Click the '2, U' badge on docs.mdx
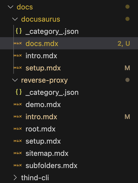138x183 pixels. [124, 44]
